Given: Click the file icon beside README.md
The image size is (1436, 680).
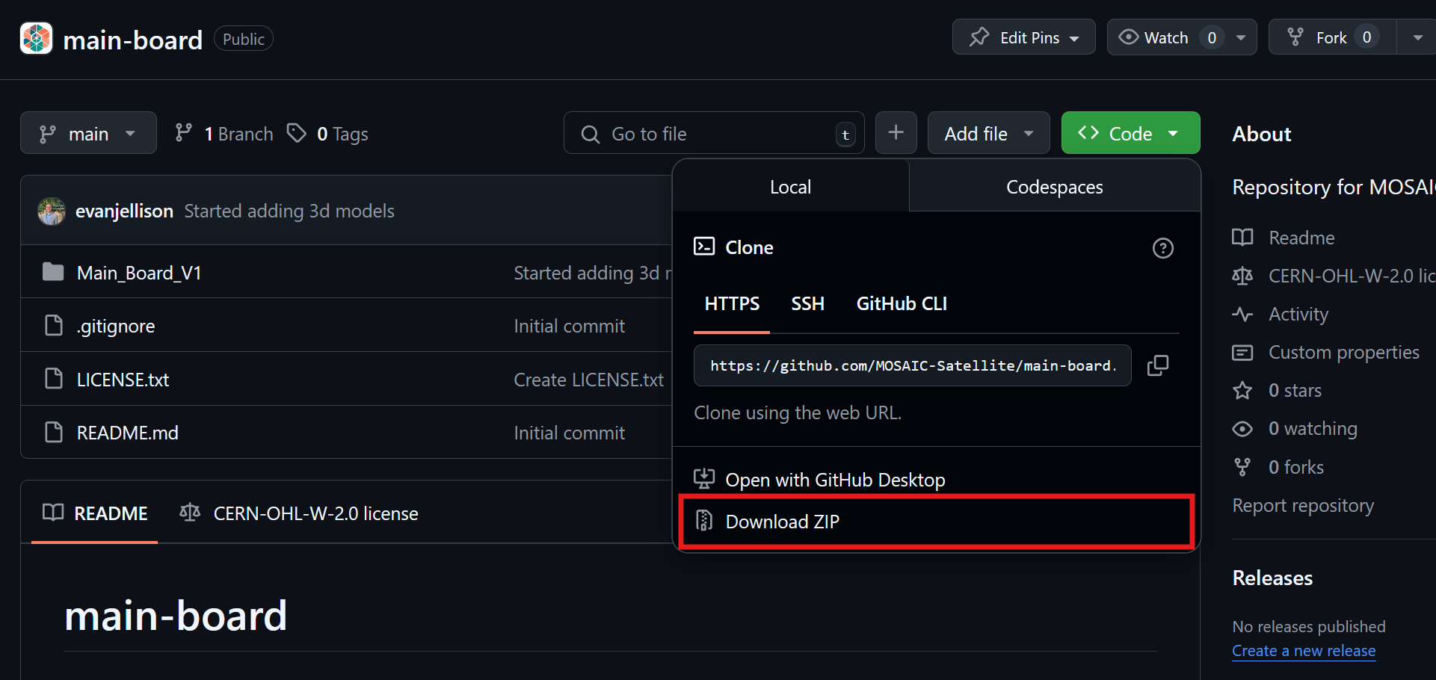Looking at the screenshot, I should pyautogui.click(x=54, y=432).
